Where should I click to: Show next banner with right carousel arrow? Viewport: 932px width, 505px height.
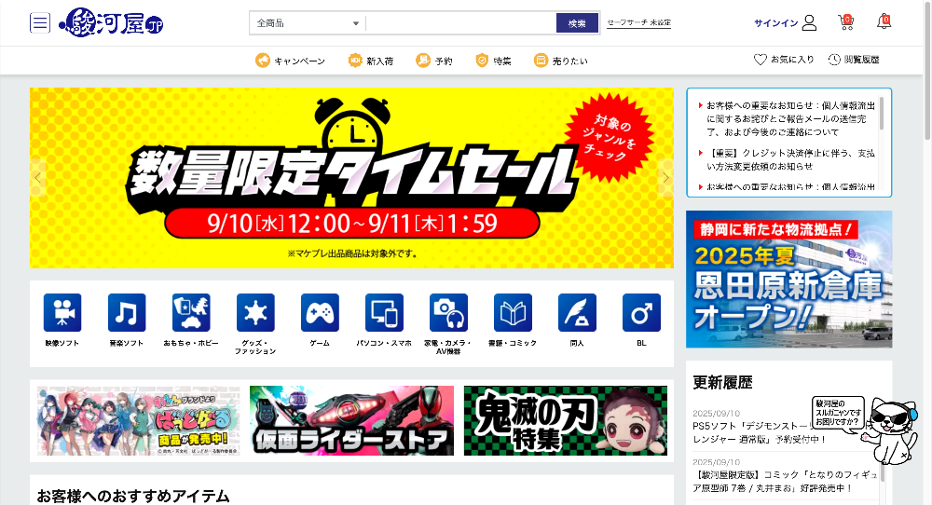click(x=665, y=177)
